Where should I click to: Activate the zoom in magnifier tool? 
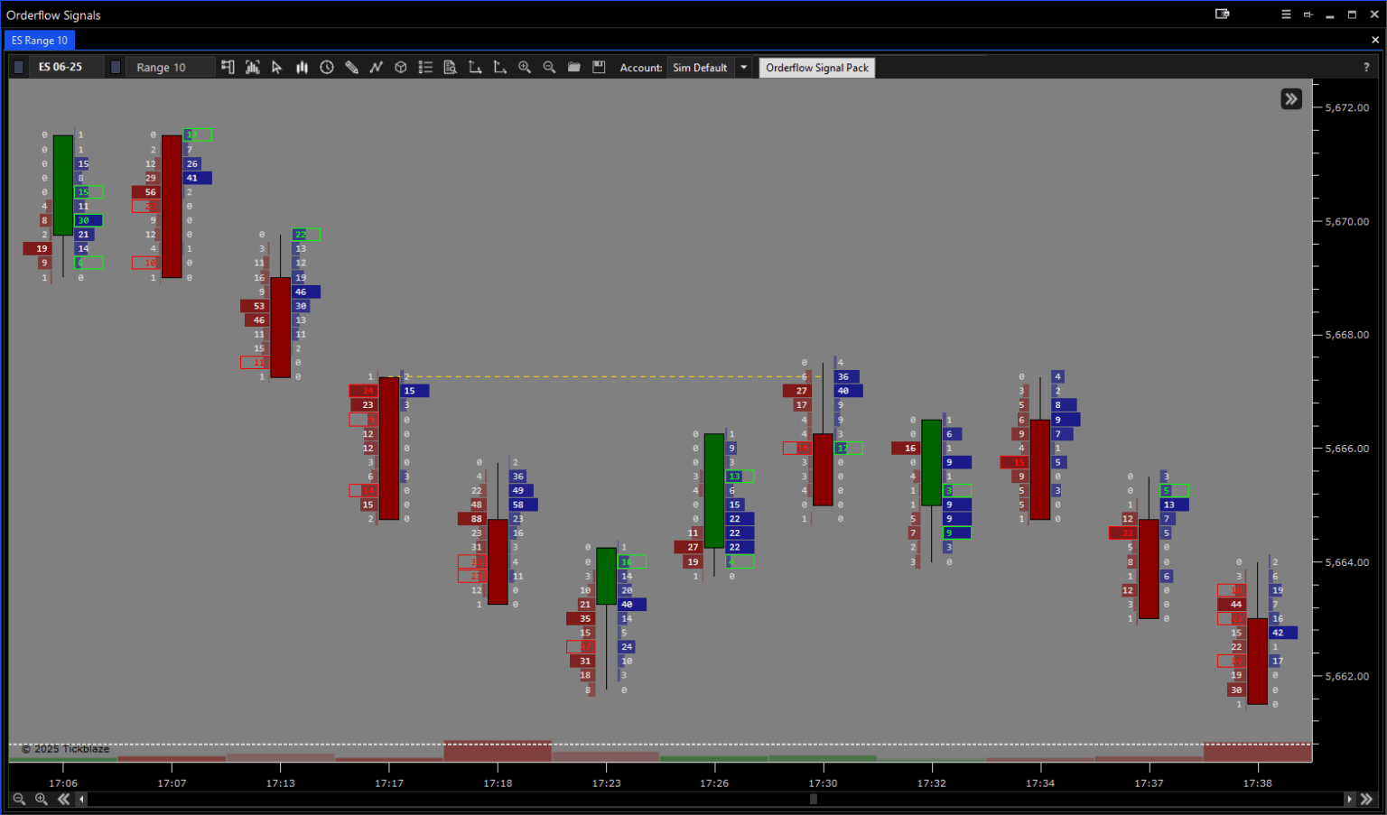(x=525, y=67)
